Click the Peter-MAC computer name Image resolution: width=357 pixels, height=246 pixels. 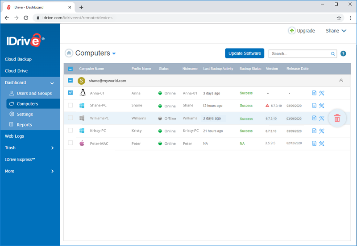pos(99,143)
